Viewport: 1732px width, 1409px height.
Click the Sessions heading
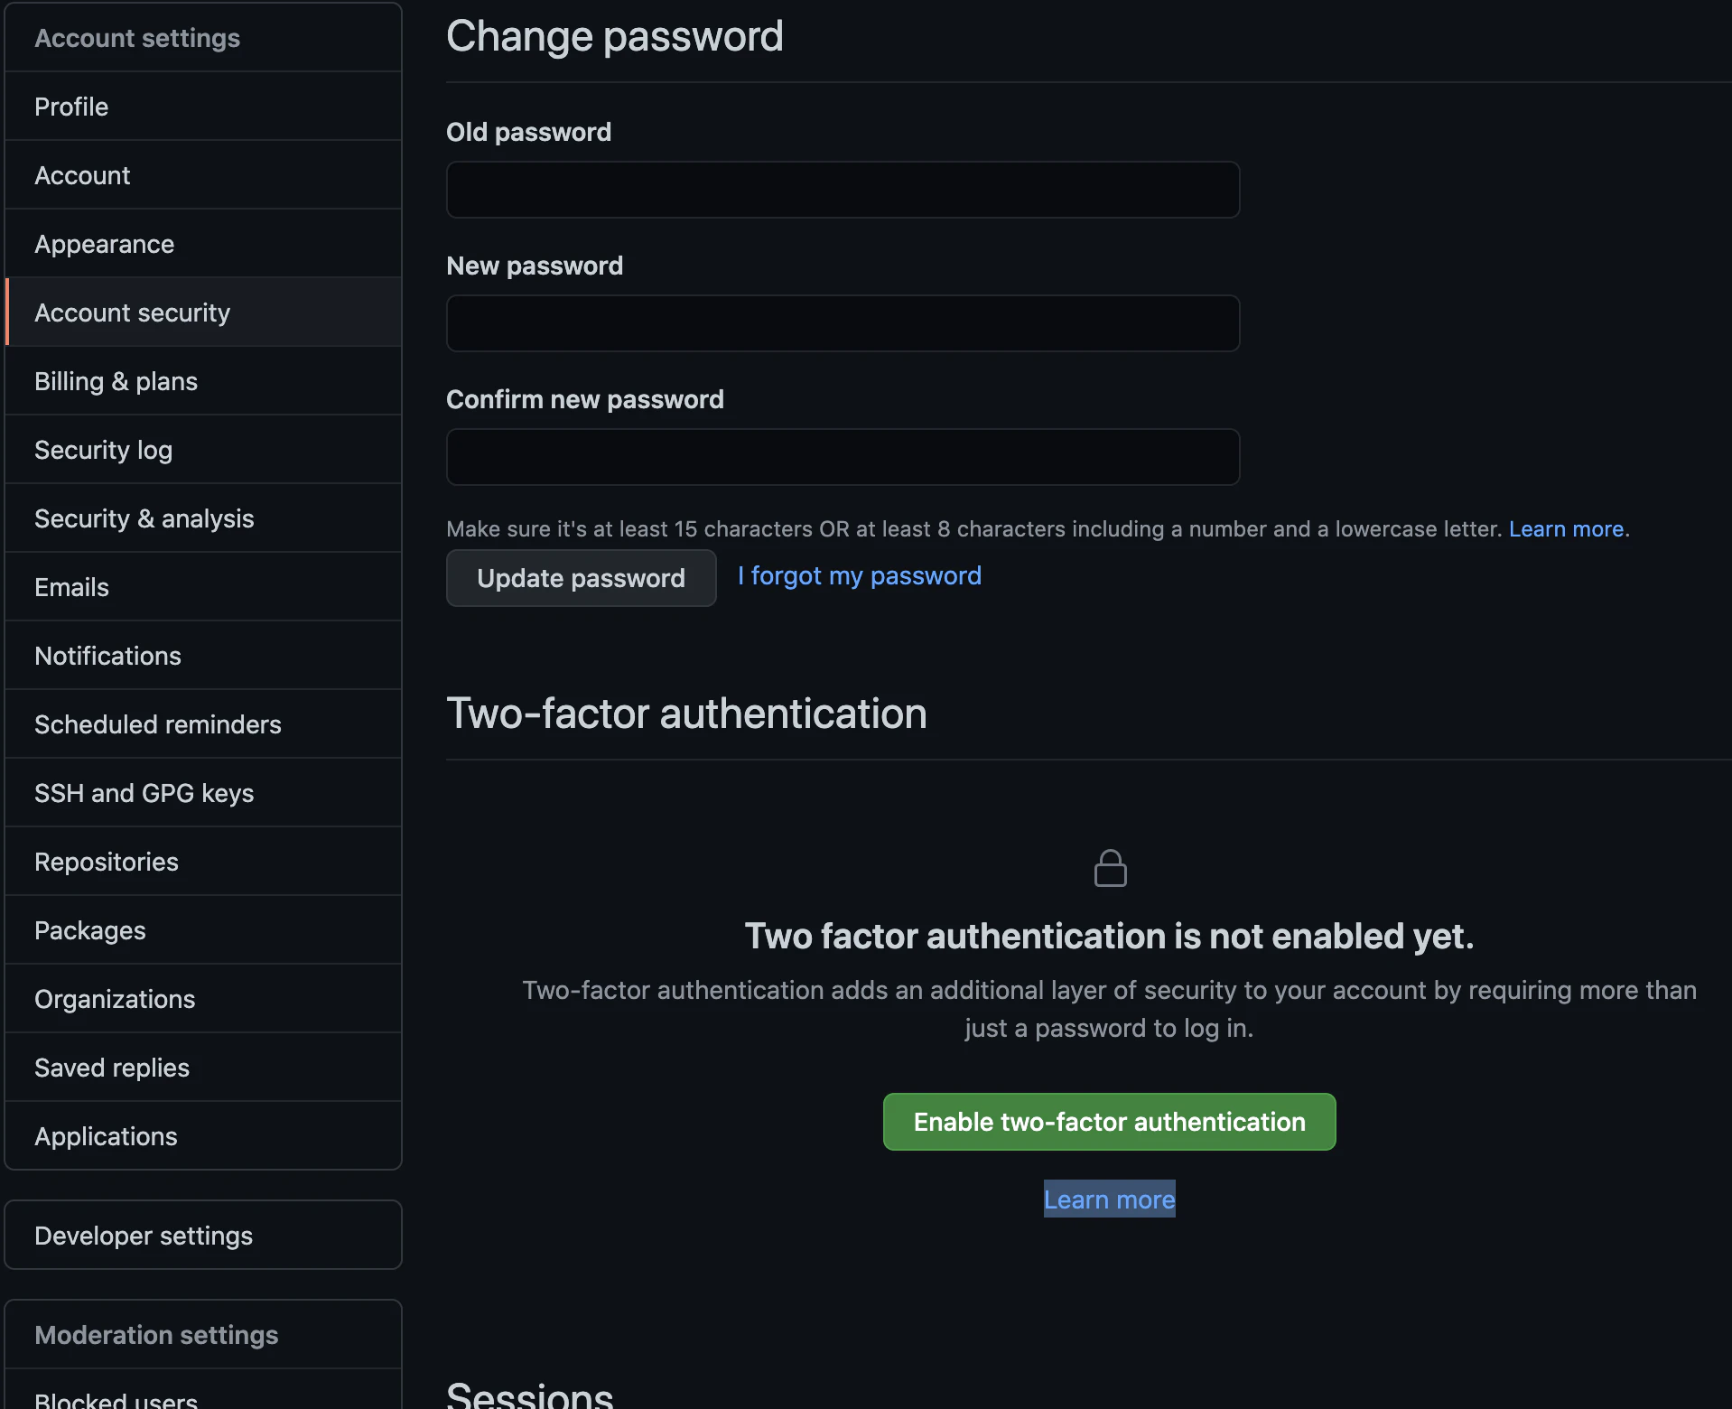tap(529, 1395)
